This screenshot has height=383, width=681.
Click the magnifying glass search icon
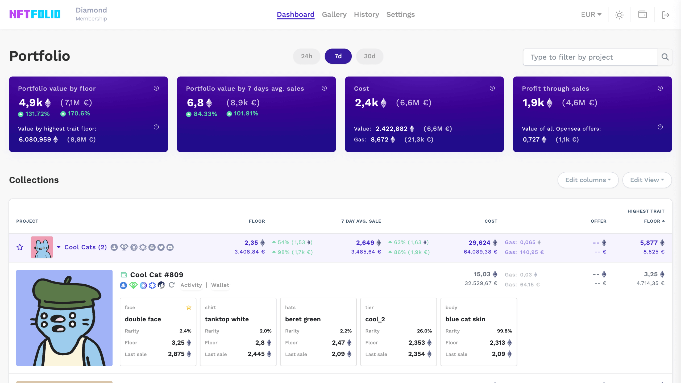(x=665, y=57)
